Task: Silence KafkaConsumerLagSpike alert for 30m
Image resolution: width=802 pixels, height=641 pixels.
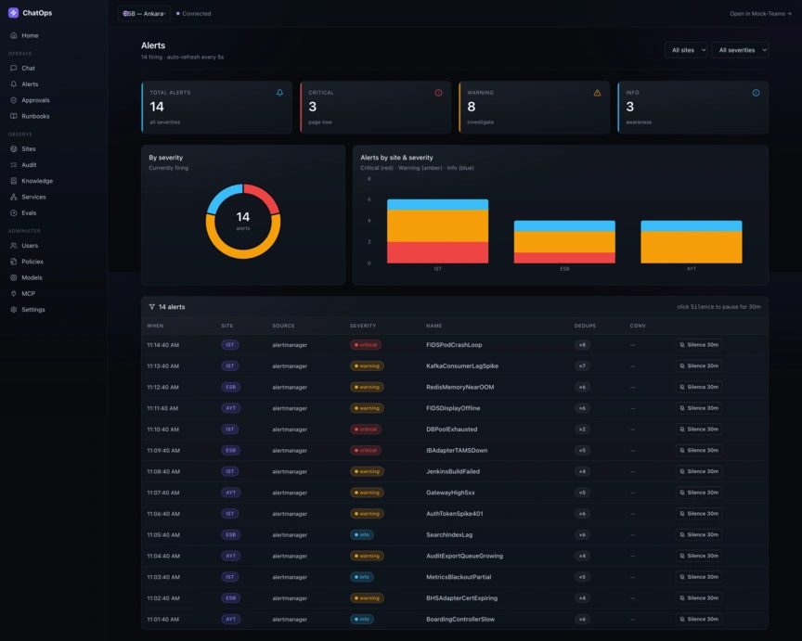Action: coord(699,366)
